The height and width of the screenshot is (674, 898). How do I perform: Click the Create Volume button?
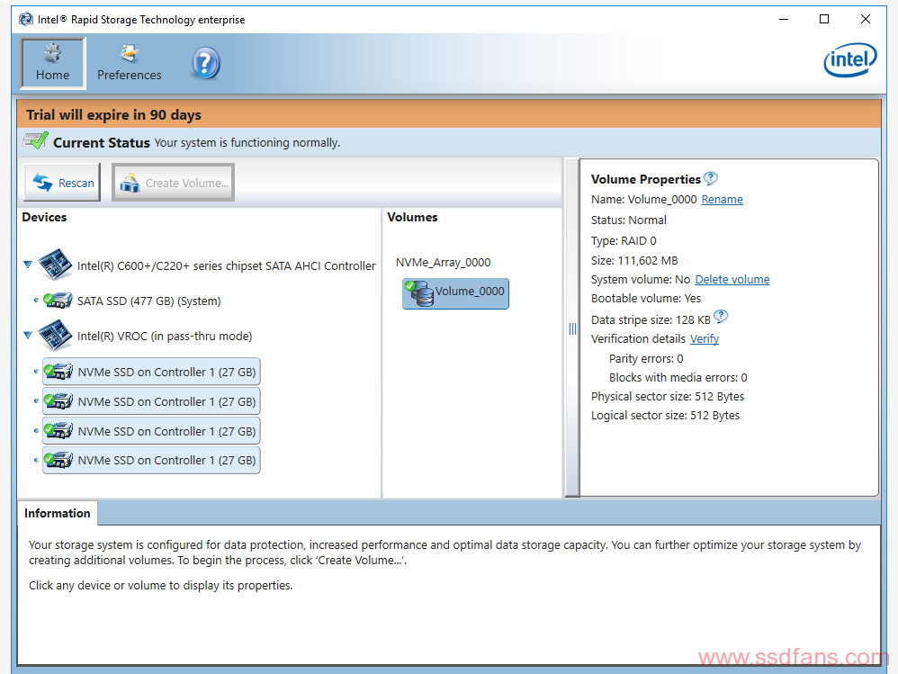pos(173,183)
